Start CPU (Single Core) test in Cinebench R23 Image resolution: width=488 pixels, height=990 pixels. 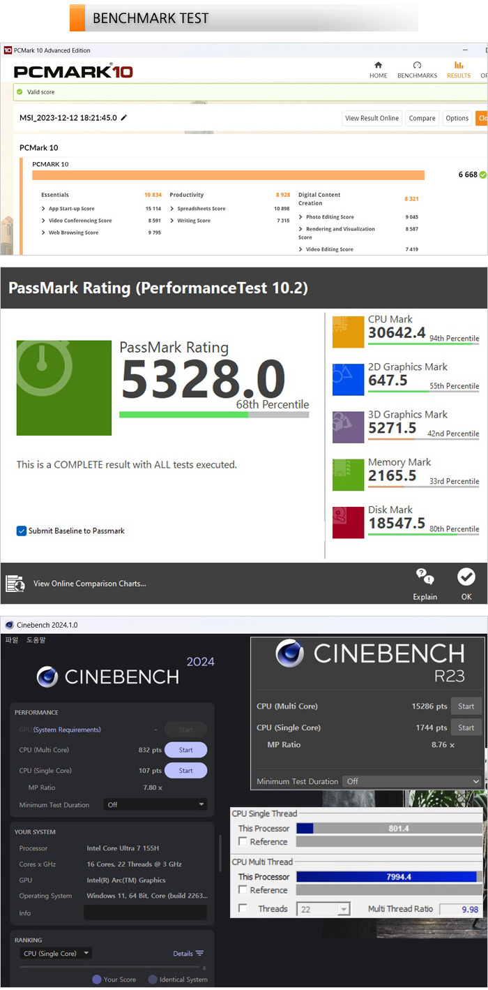pyautogui.click(x=466, y=727)
